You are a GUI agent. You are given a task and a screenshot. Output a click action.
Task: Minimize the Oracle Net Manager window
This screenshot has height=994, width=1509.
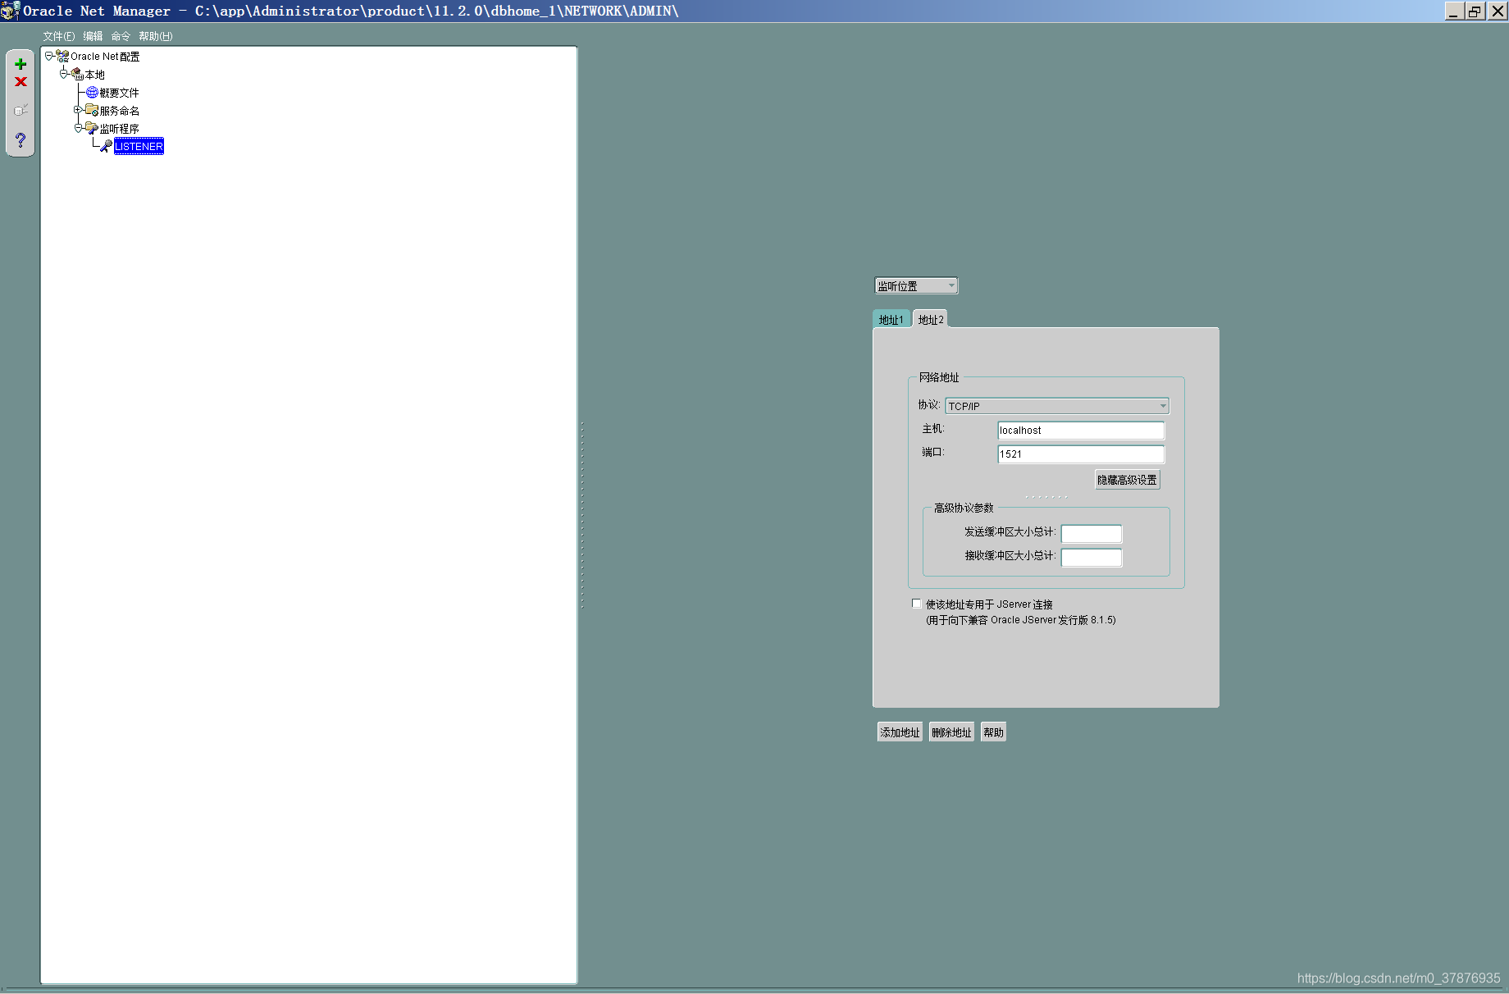(x=1454, y=11)
